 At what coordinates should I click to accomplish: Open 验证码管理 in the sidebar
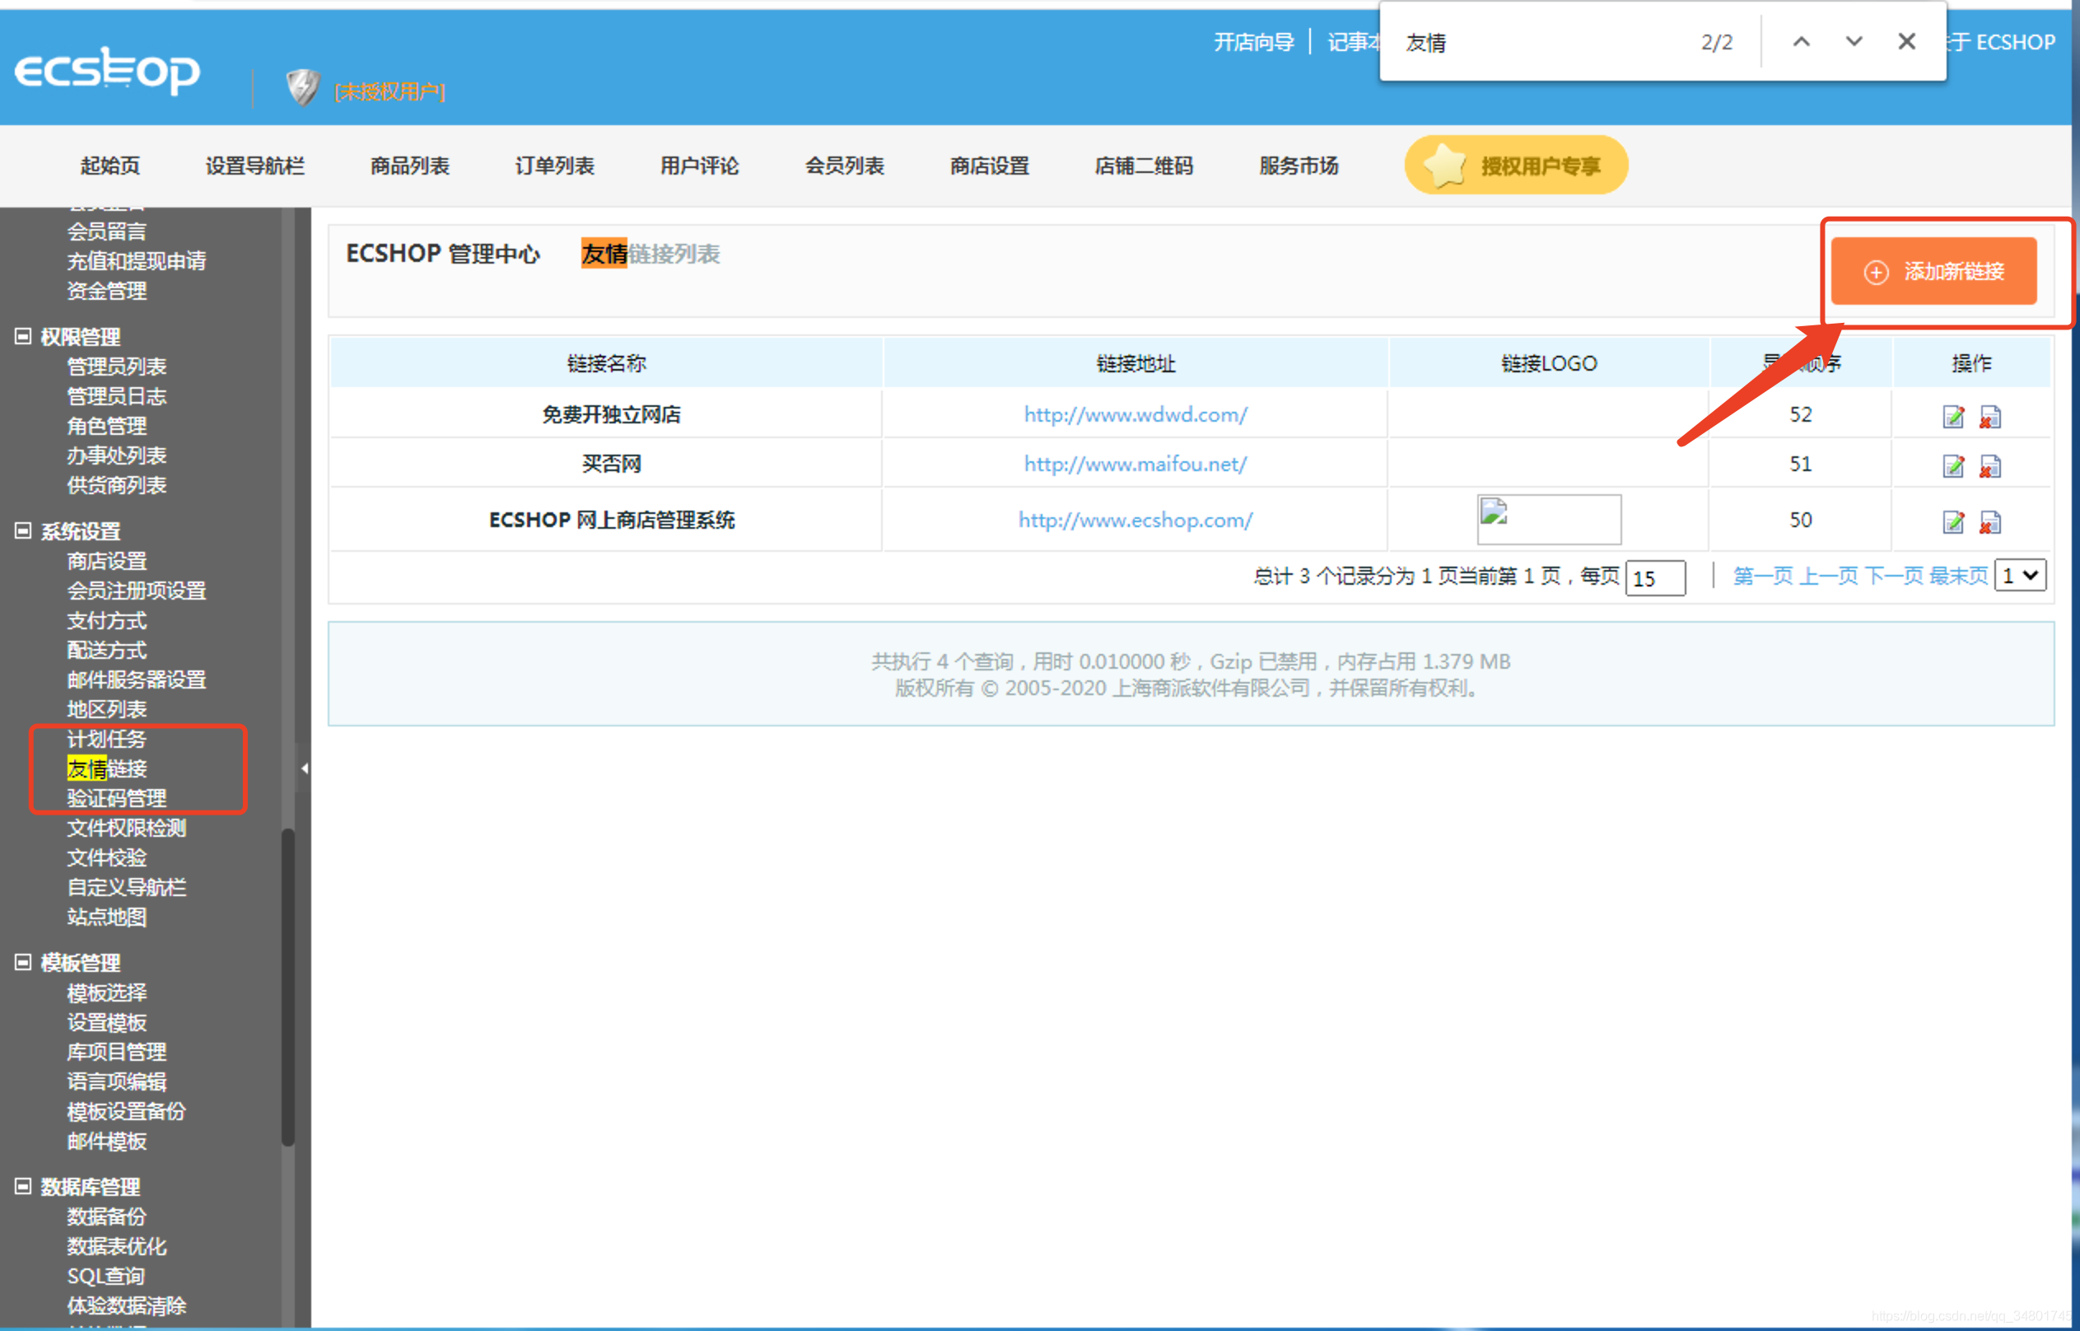point(117,798)
